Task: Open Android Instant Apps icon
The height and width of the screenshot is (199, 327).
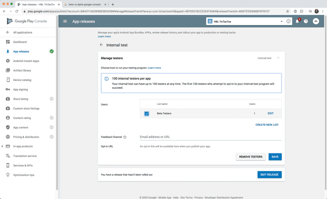Action: point(8,61)
